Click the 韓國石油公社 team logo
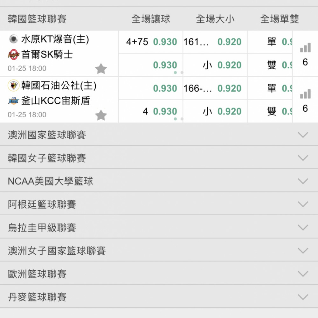Image resolution: width=318 pixels, height=318 pixels. coord(14,86)
